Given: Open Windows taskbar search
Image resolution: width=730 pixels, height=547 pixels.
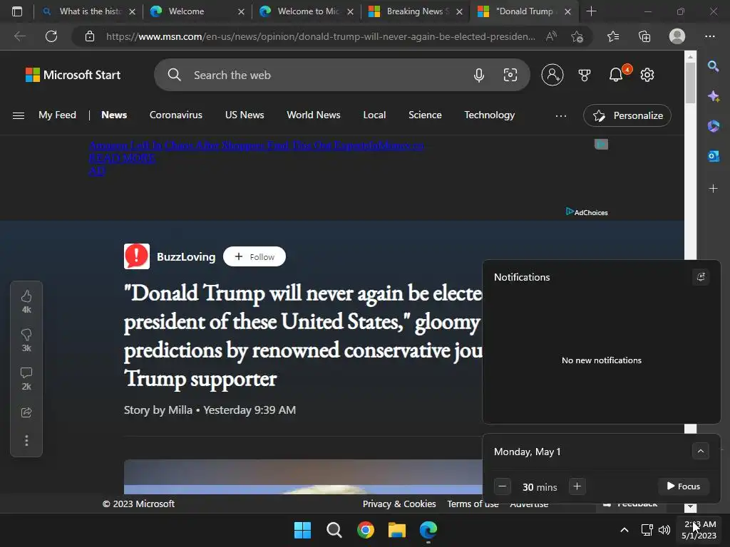Looking at the screenshot, I should (x=334, y=530).
